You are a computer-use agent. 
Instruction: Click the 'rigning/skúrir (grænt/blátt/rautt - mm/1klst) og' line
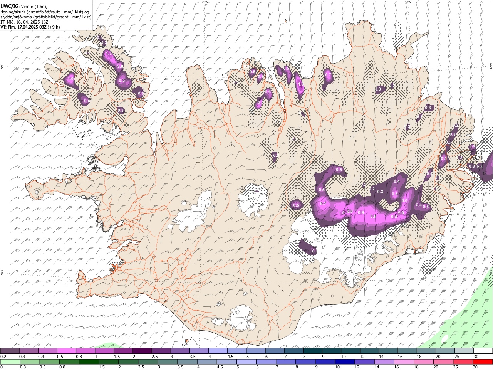pyautogui.click(x=45, y=12)
